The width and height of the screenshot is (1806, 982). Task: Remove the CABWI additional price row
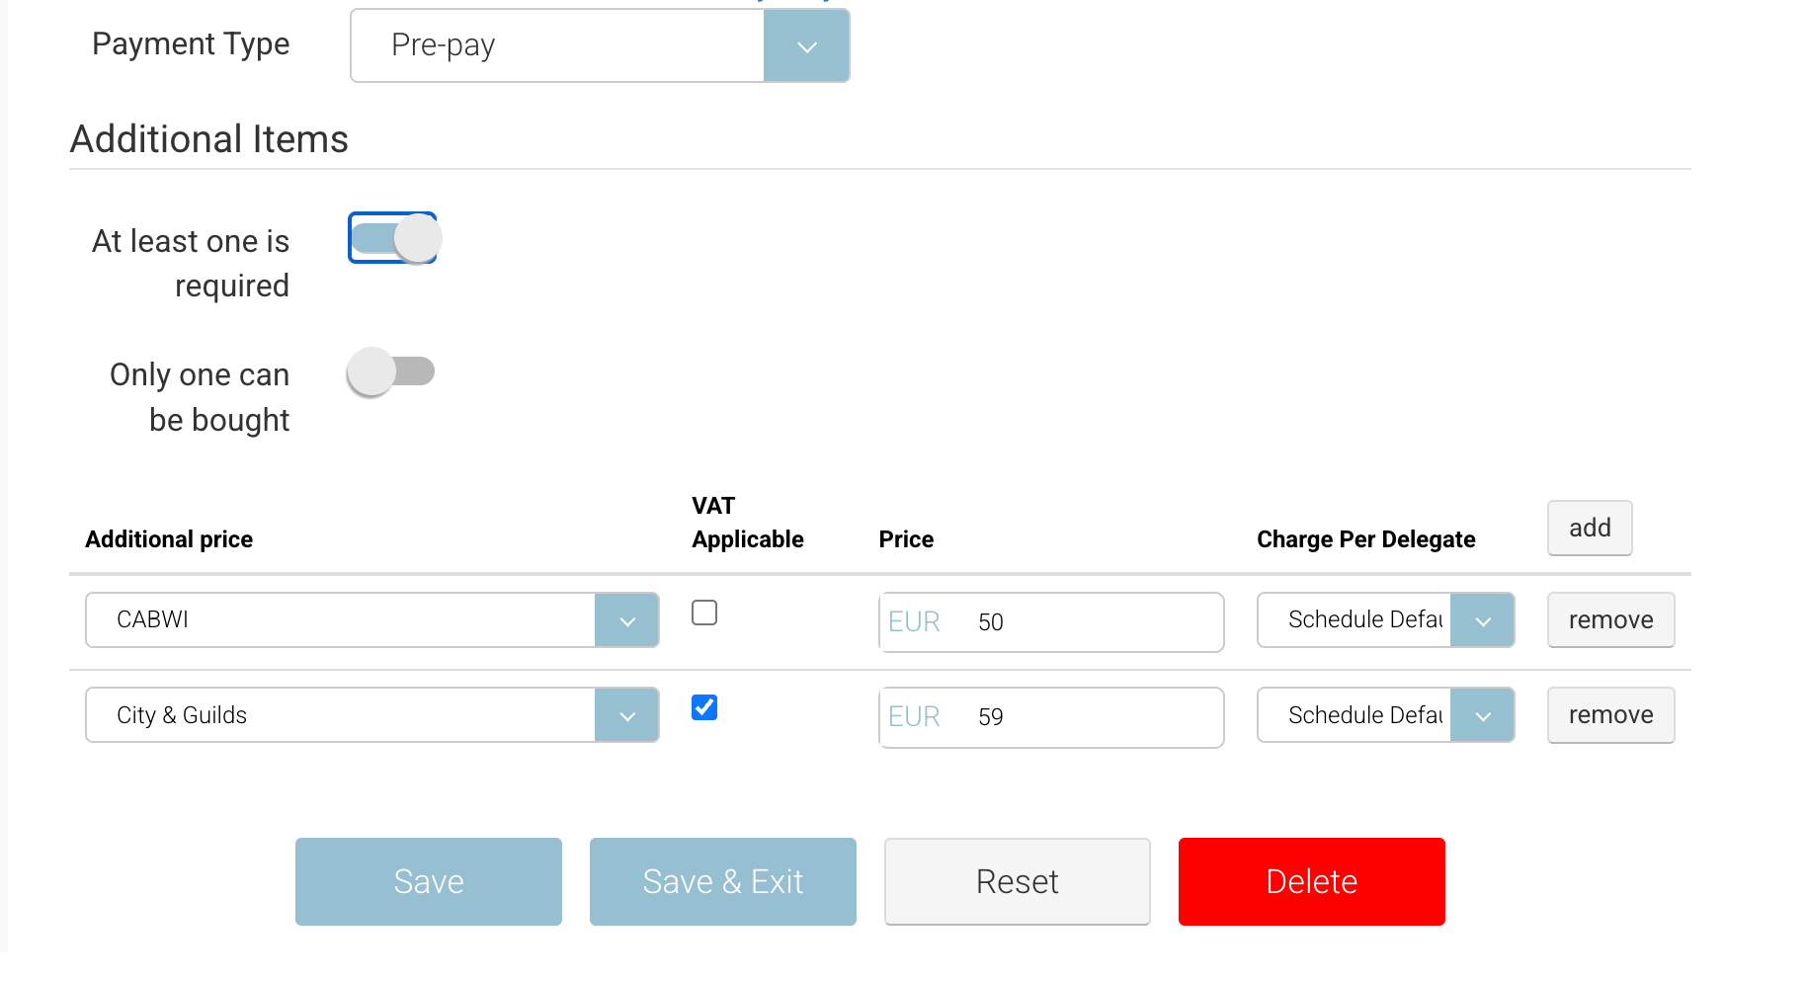pyautogui.click(x=1609, y=620)
